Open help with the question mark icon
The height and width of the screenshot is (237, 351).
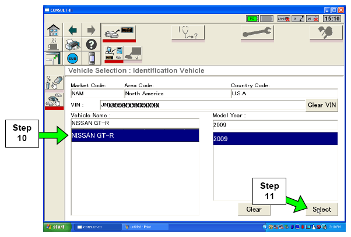click(92, 44)
